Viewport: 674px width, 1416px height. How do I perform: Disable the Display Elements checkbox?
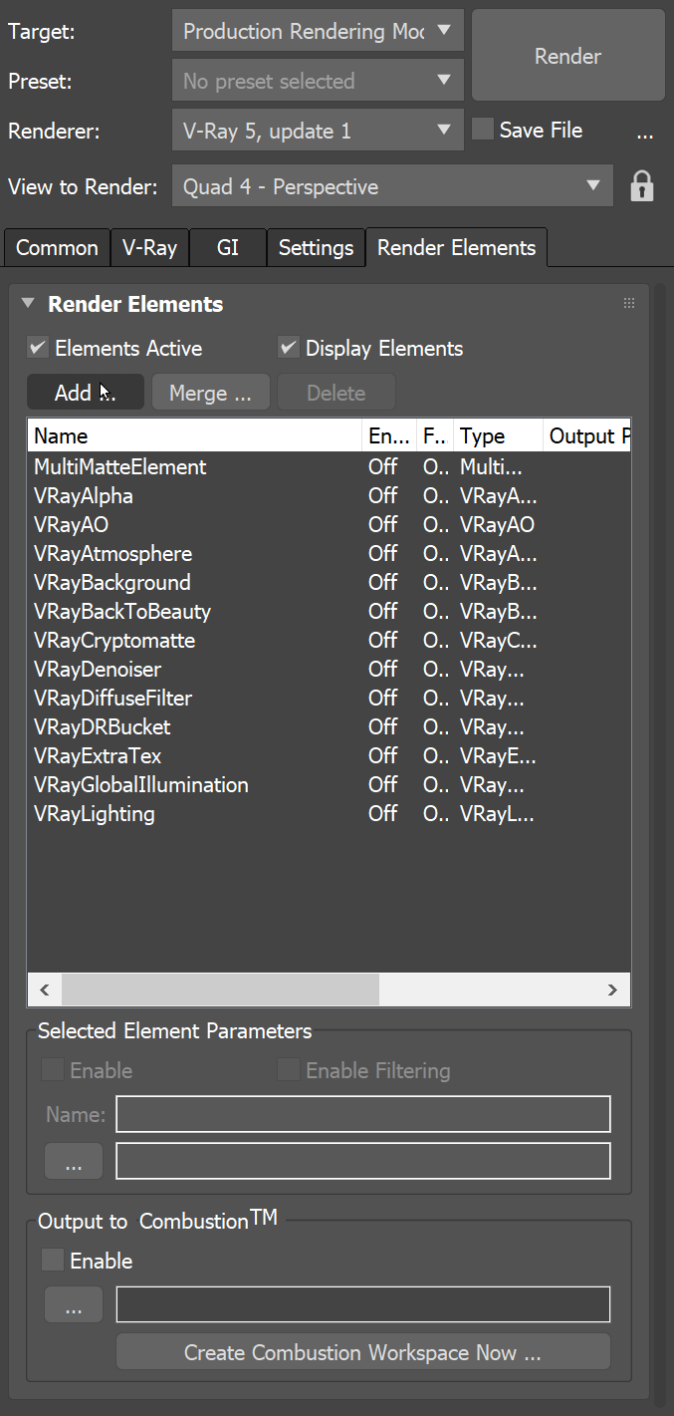[288, 348]
